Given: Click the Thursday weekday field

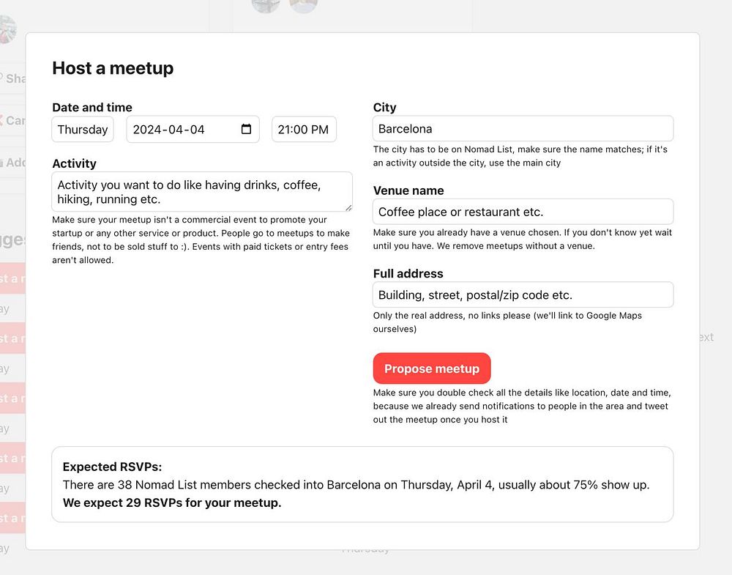Looking at the screenshot, I should (83, 130).
